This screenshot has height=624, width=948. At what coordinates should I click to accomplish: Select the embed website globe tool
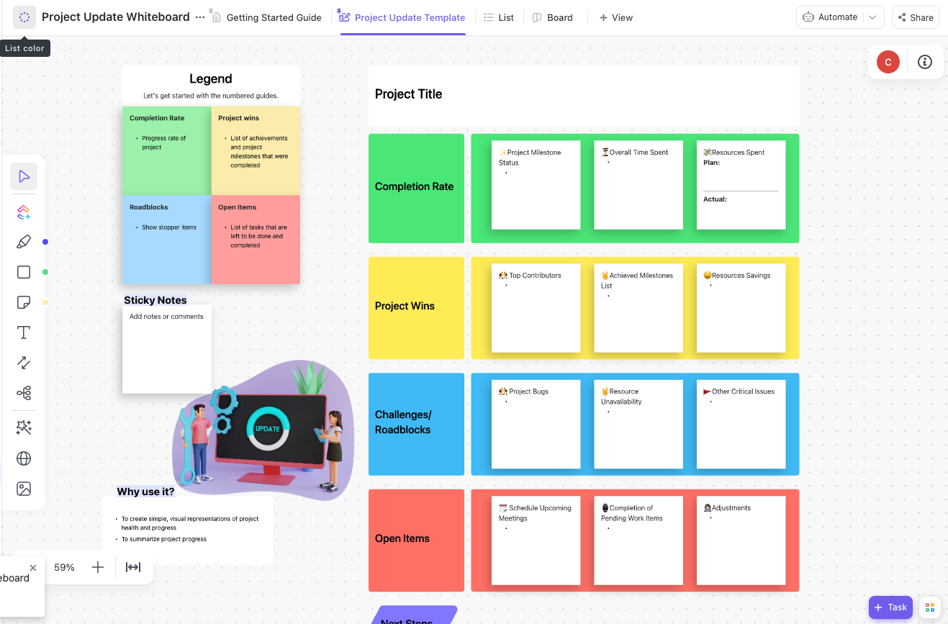coord(24,458)
